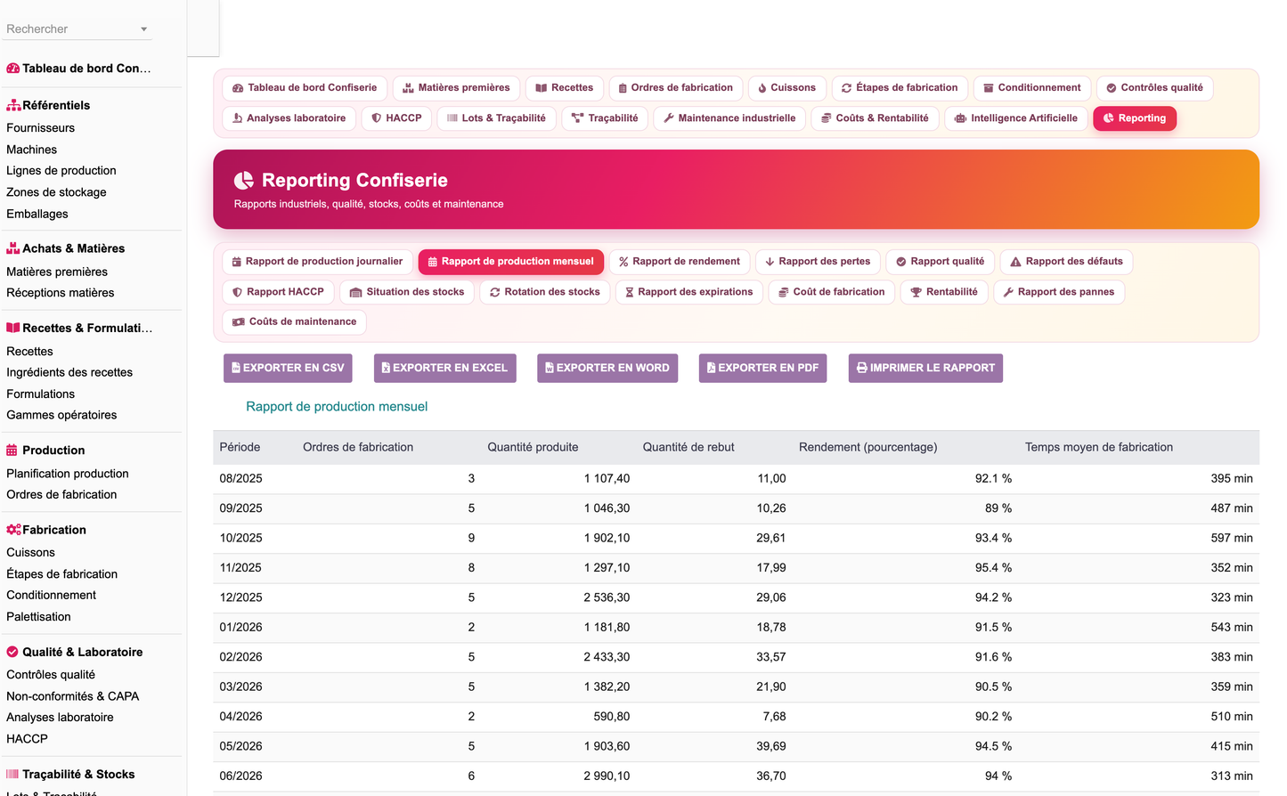
Task: Switch to Rapport de production journalier
Action: click(317, 262)
